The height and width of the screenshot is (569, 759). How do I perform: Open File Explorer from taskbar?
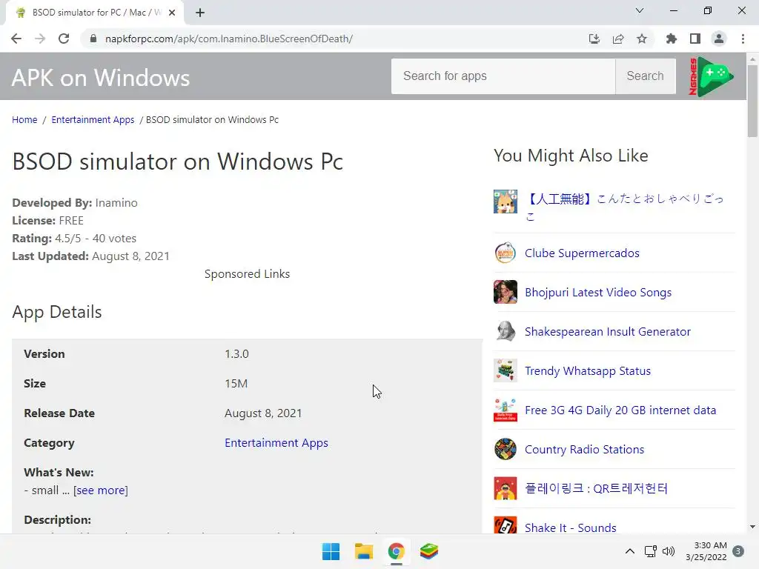[363, 551]
